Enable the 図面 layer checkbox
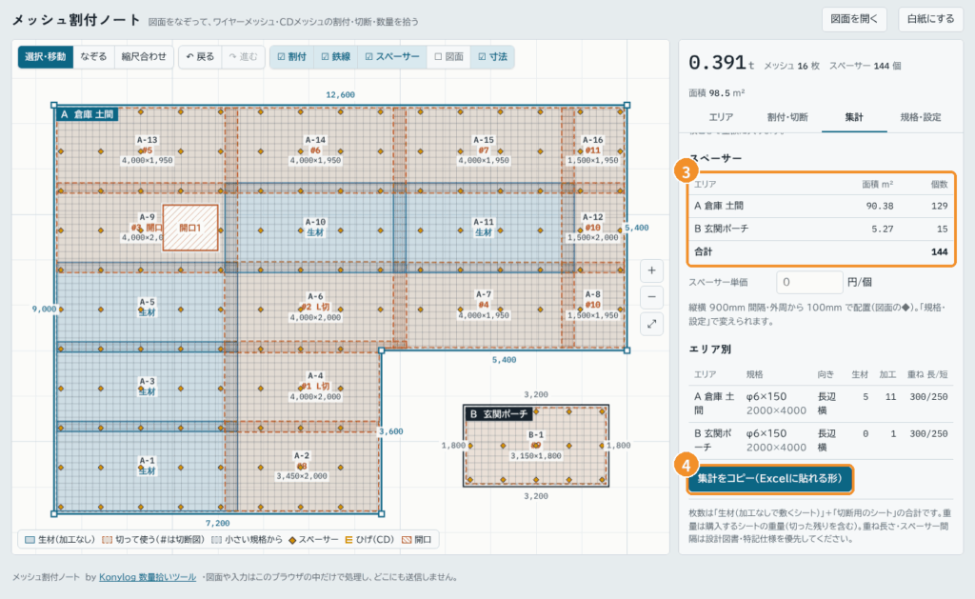975x599 pixels. 449,56
